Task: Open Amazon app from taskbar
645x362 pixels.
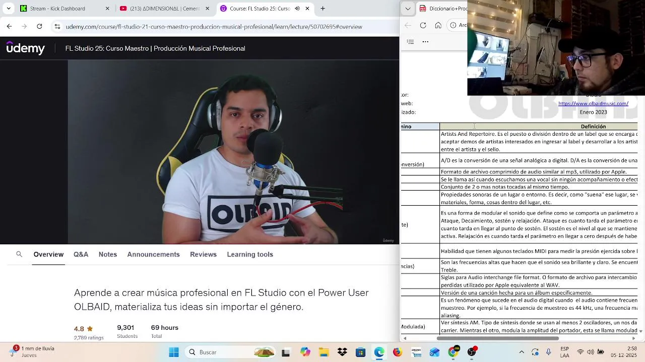Action: click(x=416, y=352)
